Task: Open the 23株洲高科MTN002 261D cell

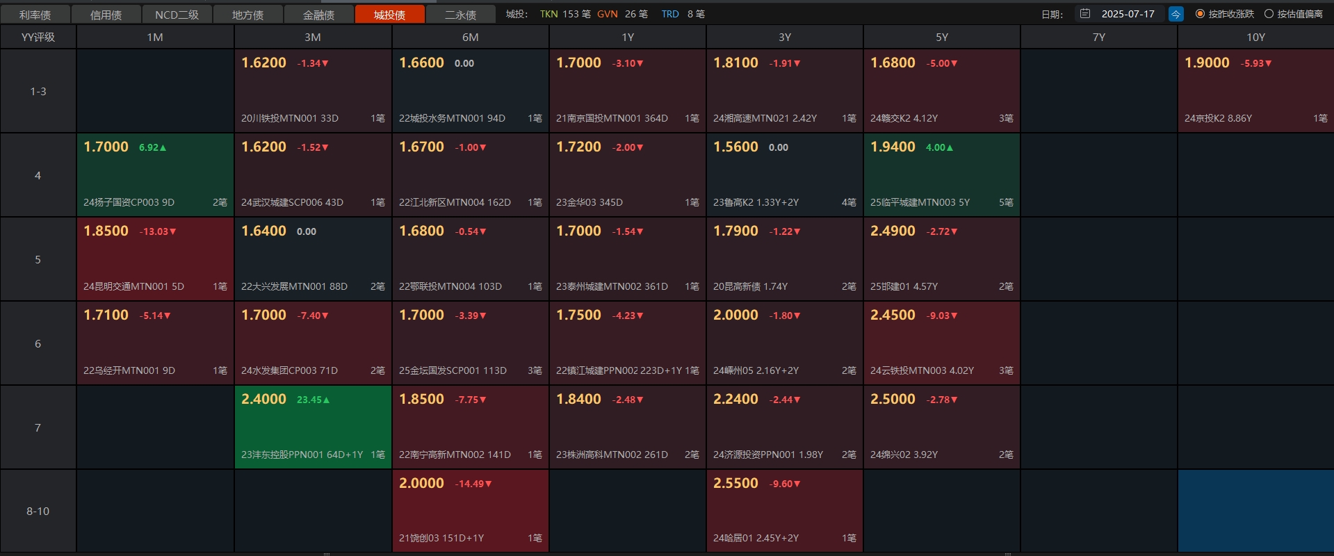Action: pyautogui.click(x=628, y=427)
